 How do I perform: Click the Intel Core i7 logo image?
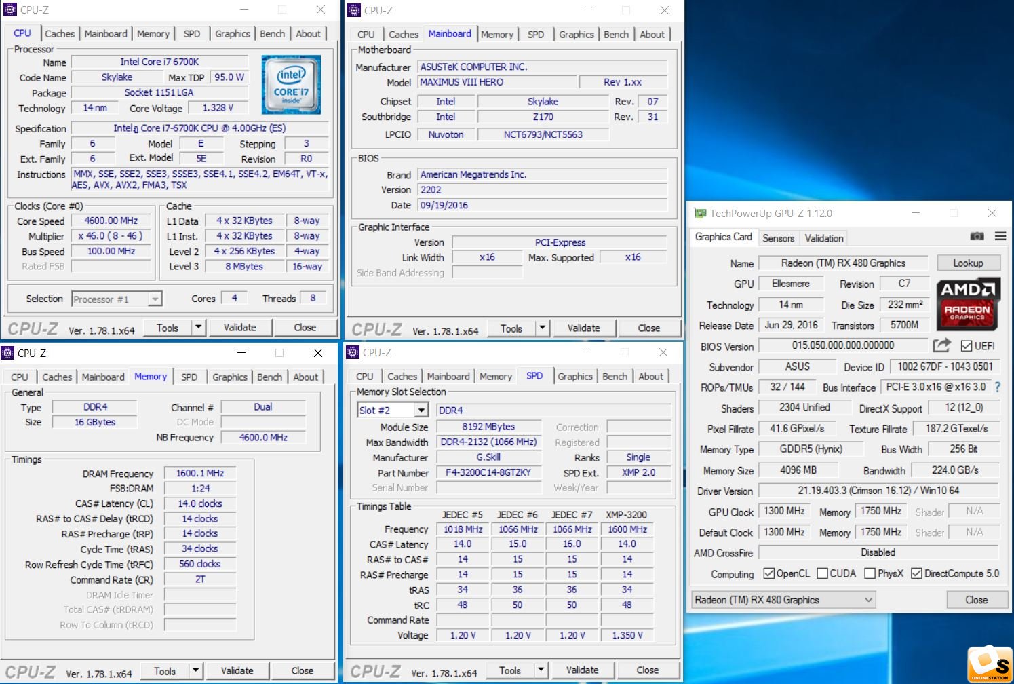click(x=291, y=84)
